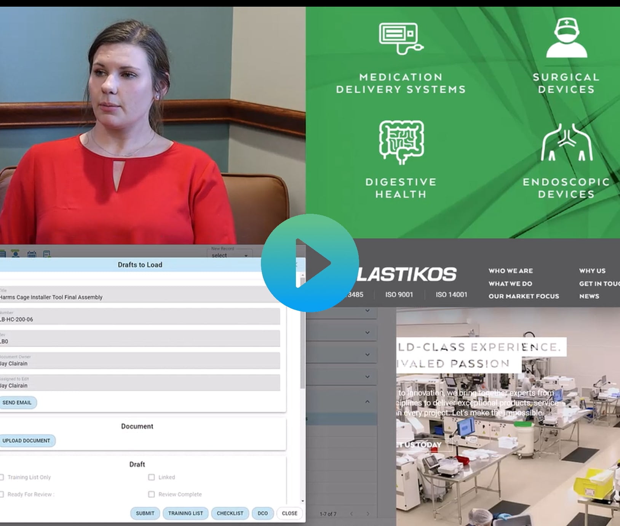Viewport: 620px width, 526px height.
Task: Click the document icon in the toolbar
Action: point(46,254)
